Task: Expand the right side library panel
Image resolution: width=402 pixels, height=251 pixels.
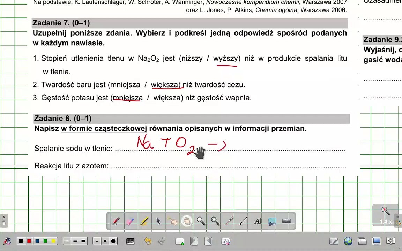Action: pyautogui.click(x=398, y=220)
